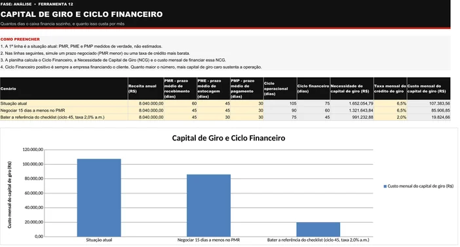Select the 'Custo mensal do capital de giro' table header
Screen dimensions: 460x247
coord(429,89)
